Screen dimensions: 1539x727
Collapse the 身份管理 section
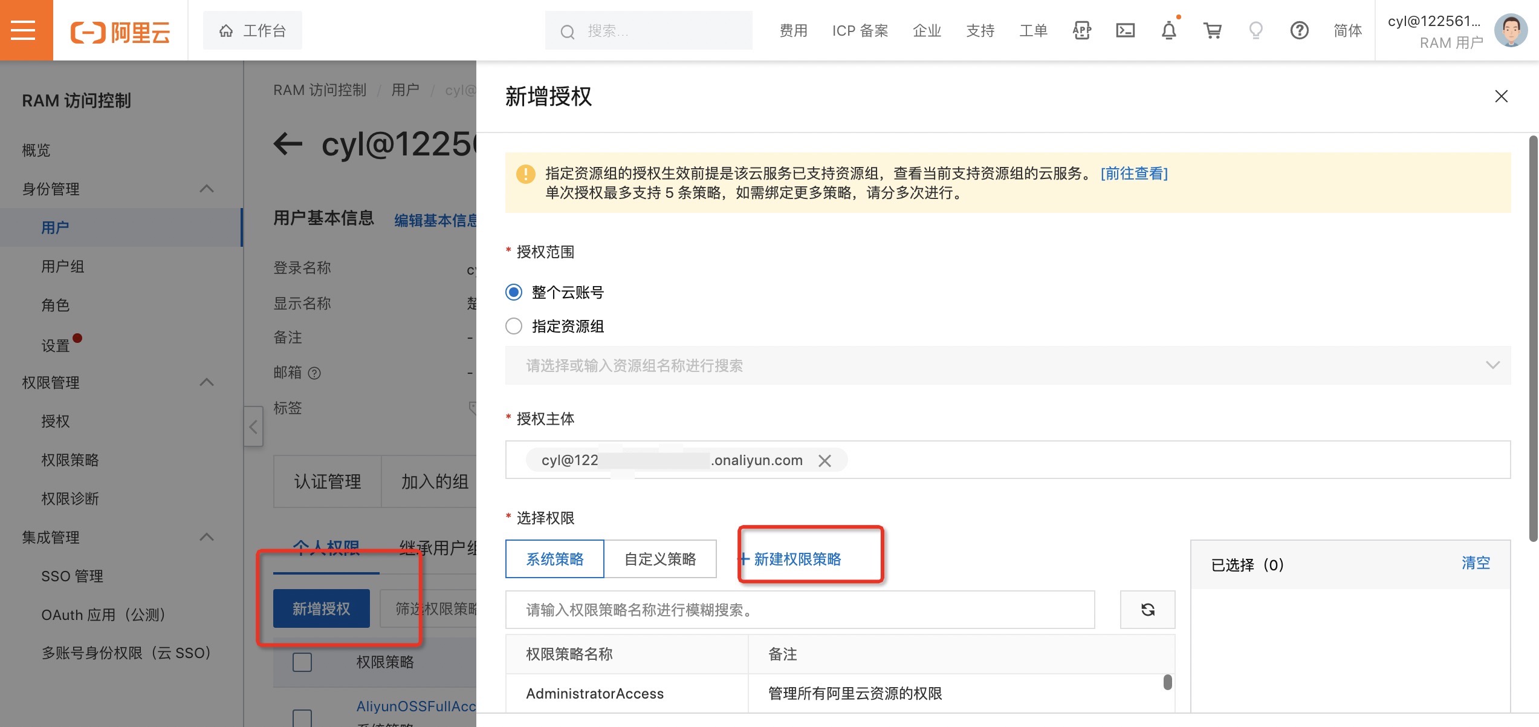pyautogui.click(x=207, y=189)
